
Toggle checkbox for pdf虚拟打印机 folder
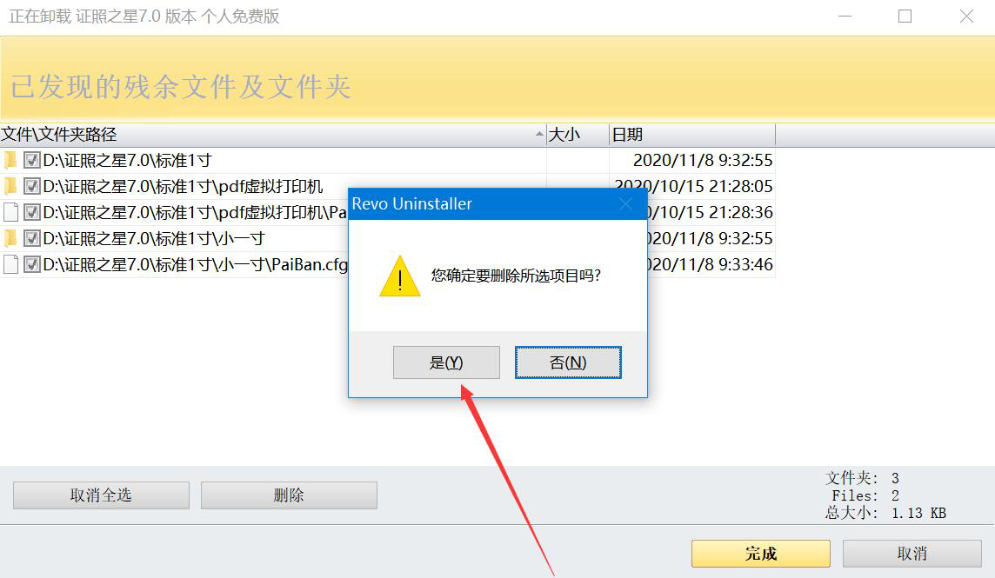pyautogui.click(x=31, y=186)
